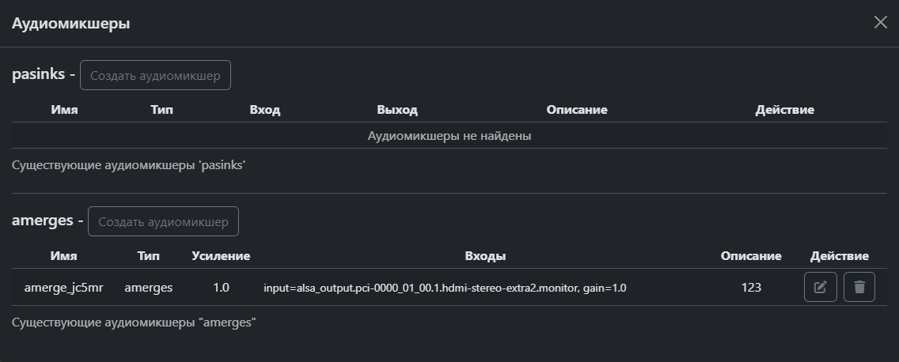Click the Вход column header in pasinks table
The height and width of the screenshot is (362, 899).
coord(265,110)
